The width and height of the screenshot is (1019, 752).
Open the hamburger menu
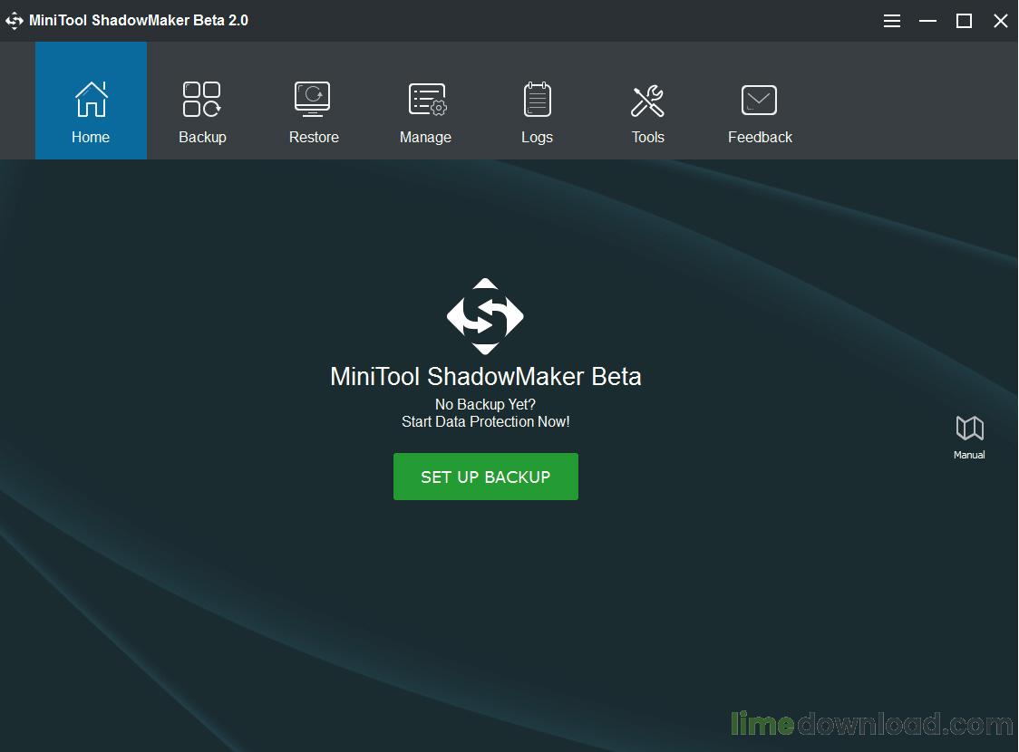point(891,20)
